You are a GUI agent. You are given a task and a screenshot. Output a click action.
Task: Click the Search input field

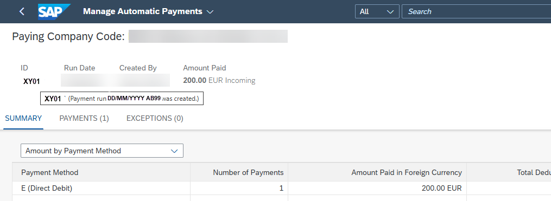click(476, 11)
